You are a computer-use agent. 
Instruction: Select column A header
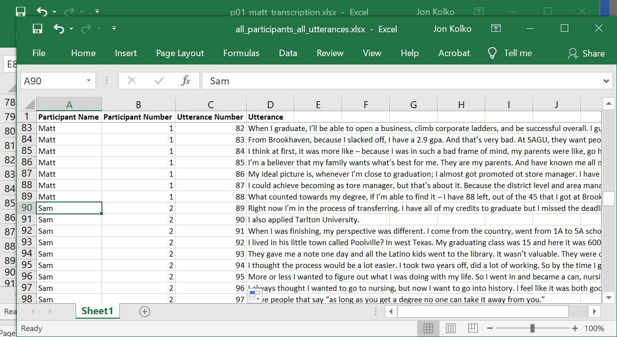point(69,105)
